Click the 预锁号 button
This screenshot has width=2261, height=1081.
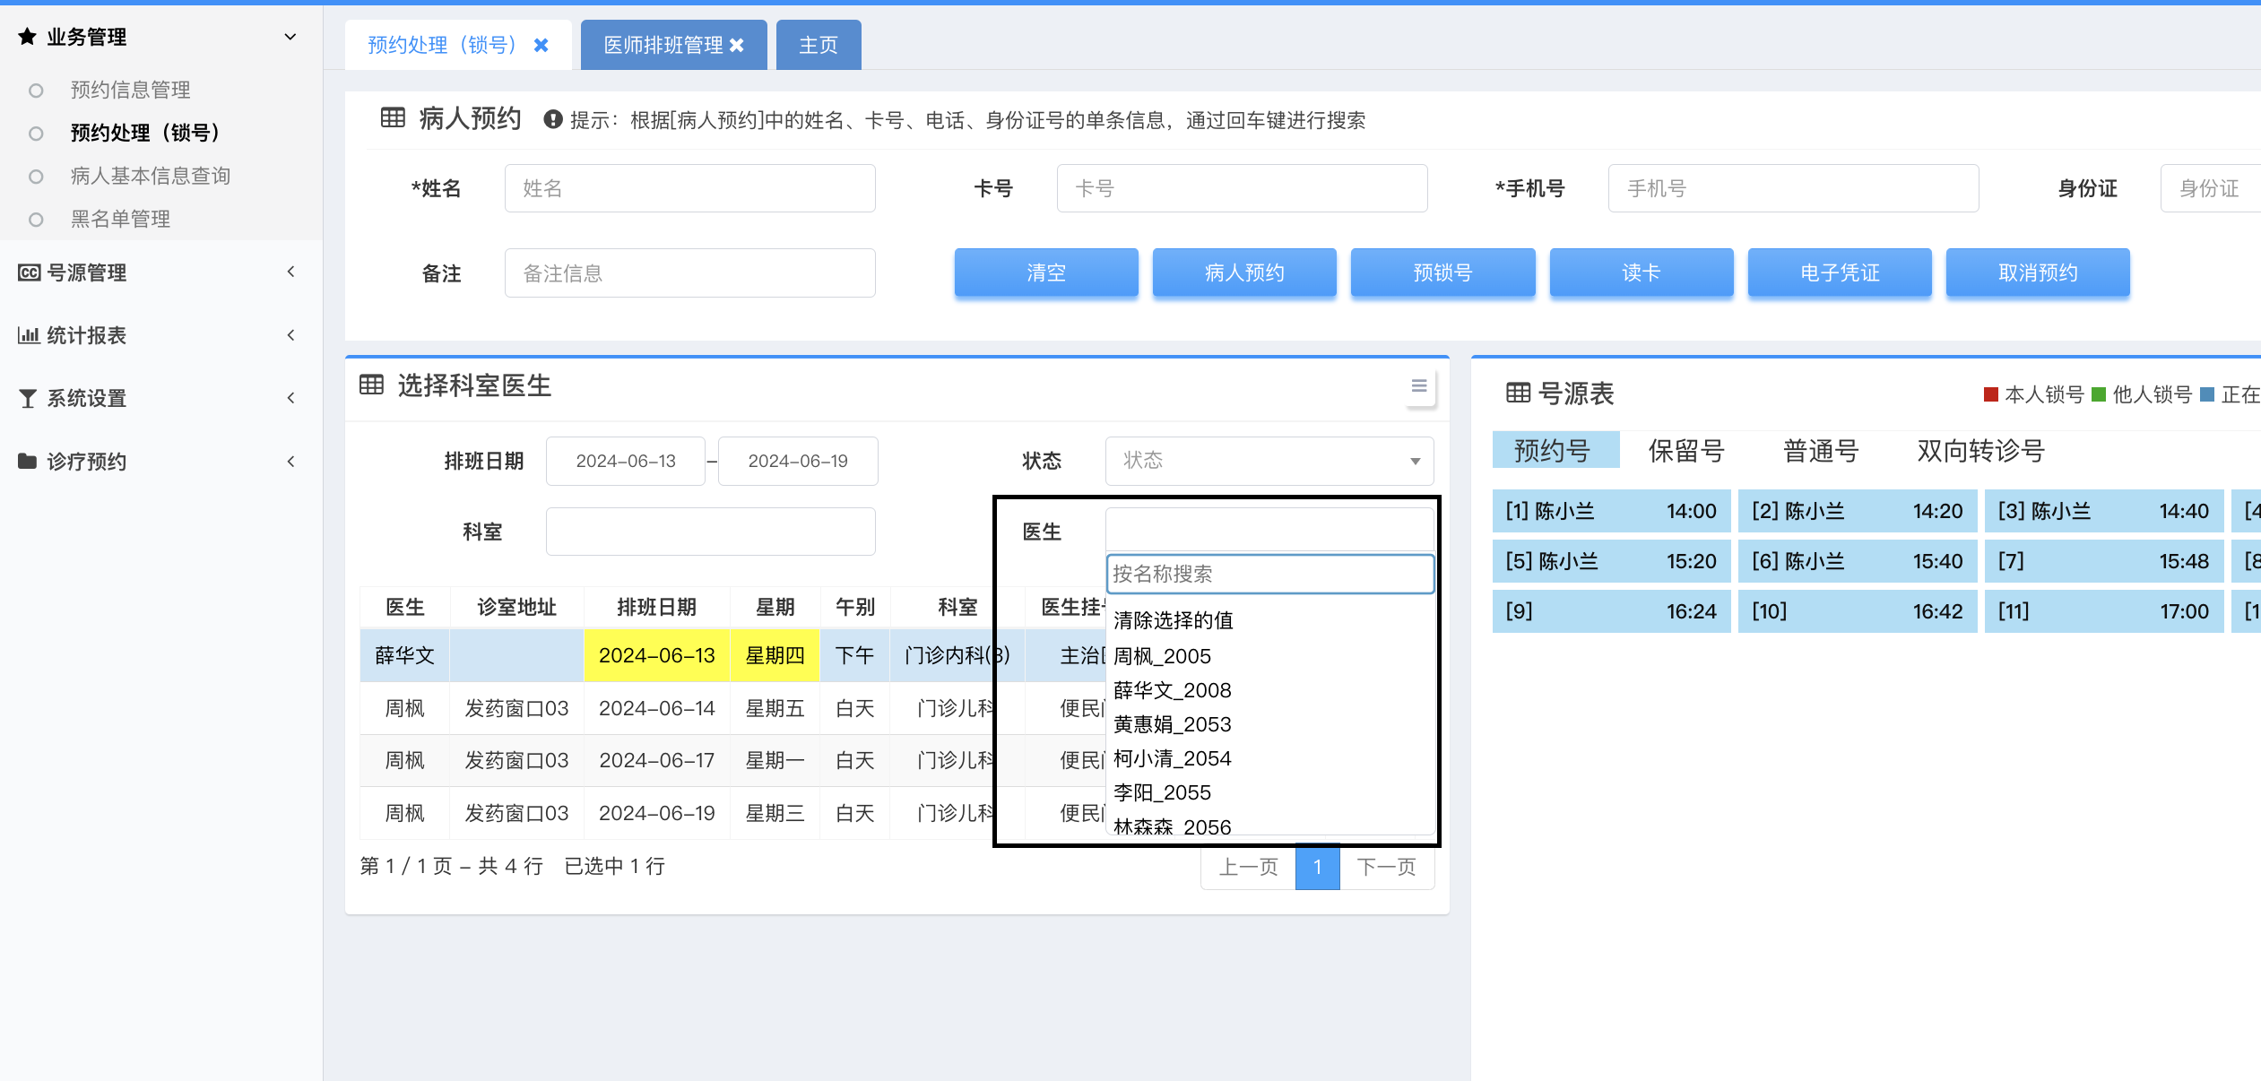click(1442, 272)
